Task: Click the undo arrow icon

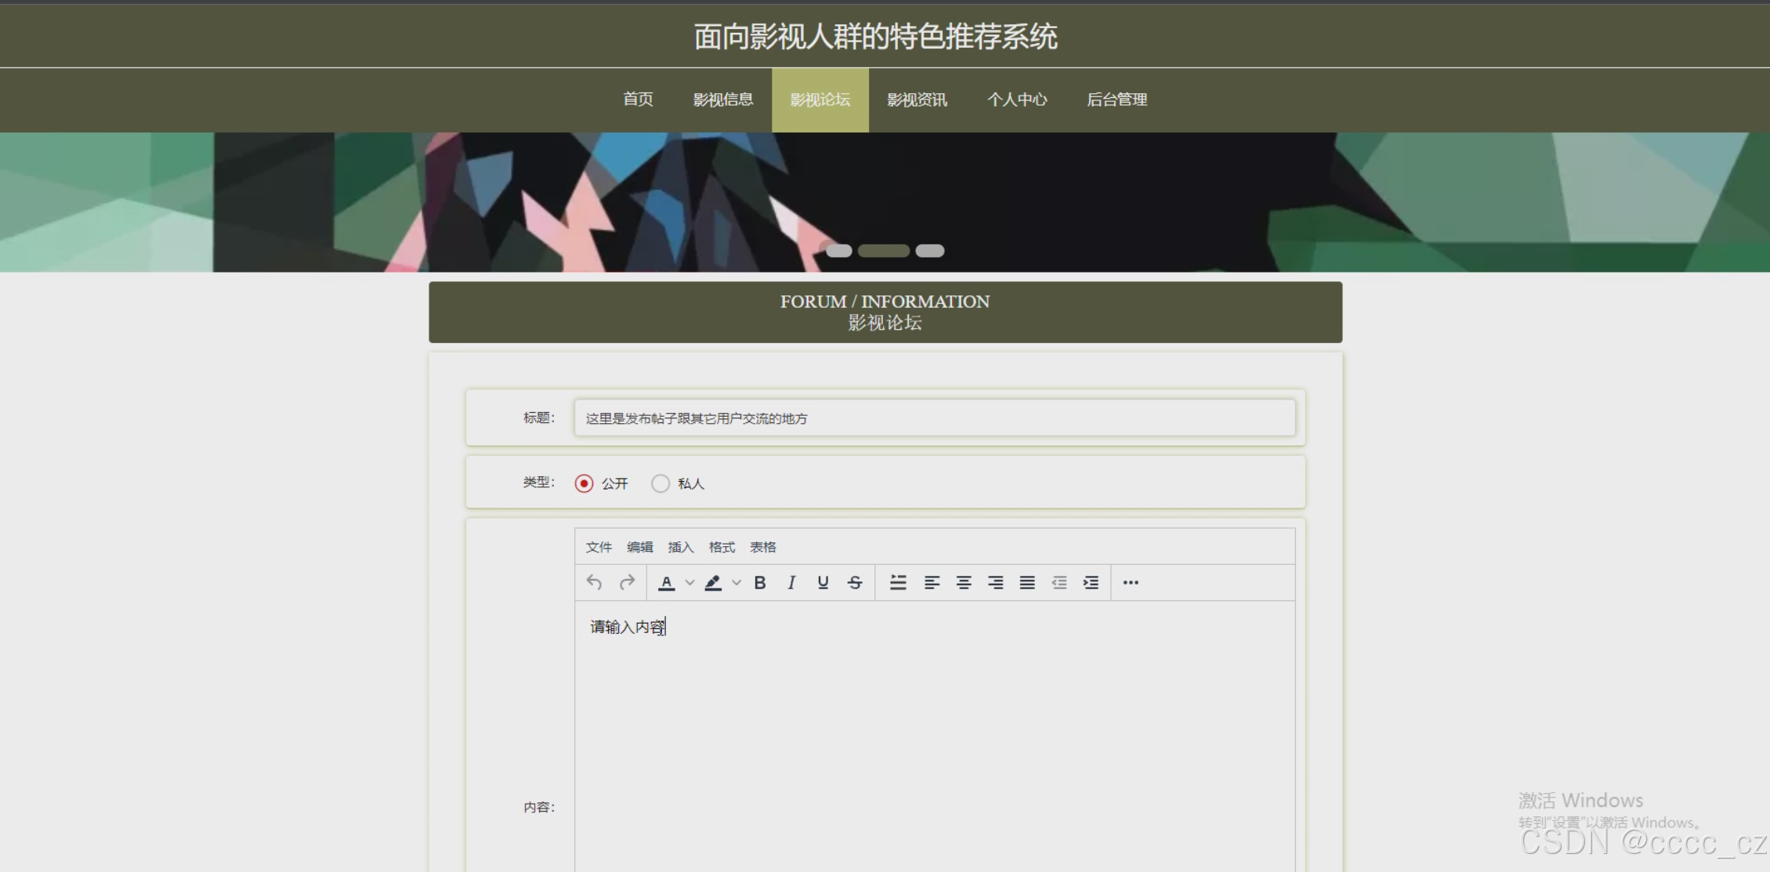Action: [x=594, y=582]
